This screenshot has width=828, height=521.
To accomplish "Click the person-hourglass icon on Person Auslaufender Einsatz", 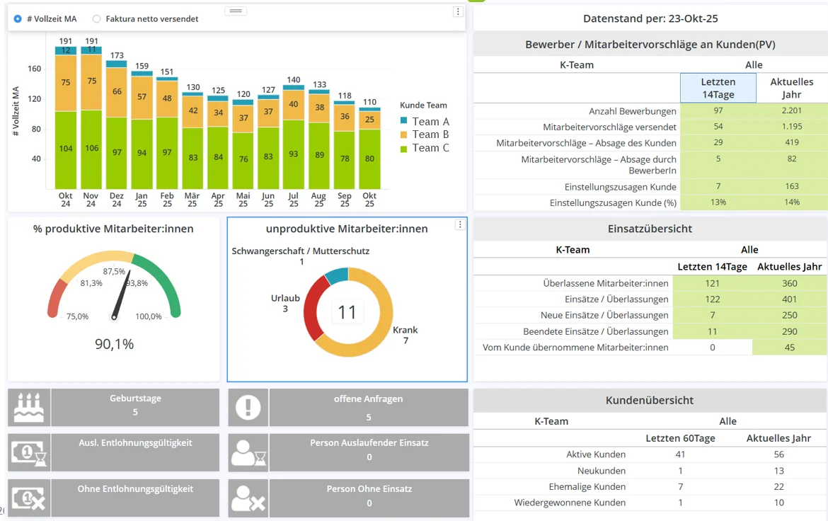I will click(248, 452).
